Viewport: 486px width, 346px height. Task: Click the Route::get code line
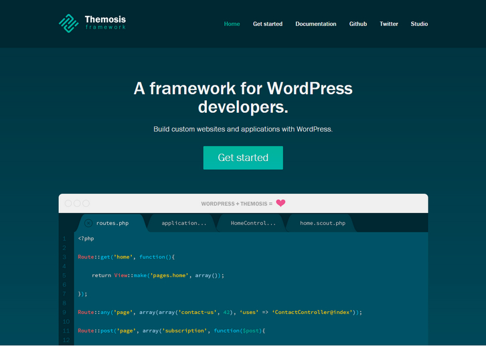click(126, 256)
